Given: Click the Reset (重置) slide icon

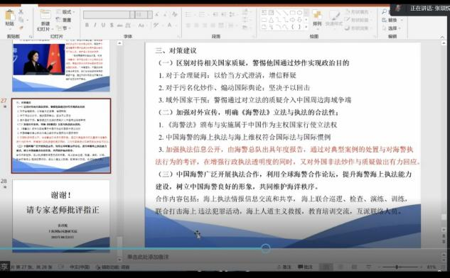Looking at the screenshot, I should [x=64, y=20].
